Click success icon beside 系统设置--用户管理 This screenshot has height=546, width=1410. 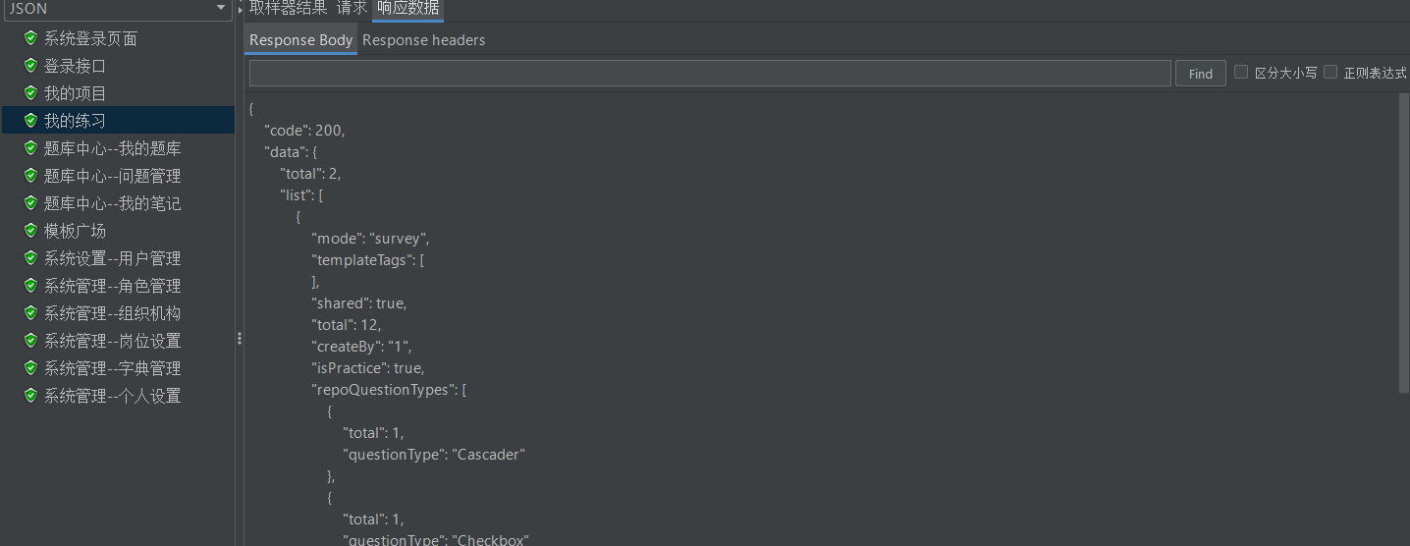(30, 258)
